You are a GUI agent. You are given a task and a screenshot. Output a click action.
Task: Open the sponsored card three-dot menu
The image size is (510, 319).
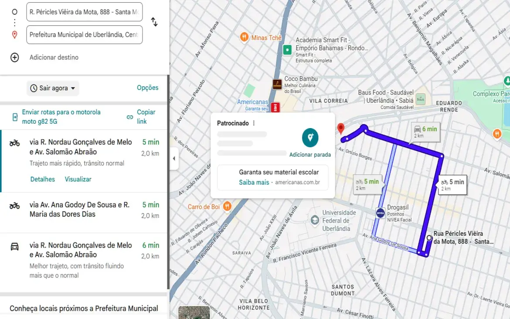(x=254, y=123)
